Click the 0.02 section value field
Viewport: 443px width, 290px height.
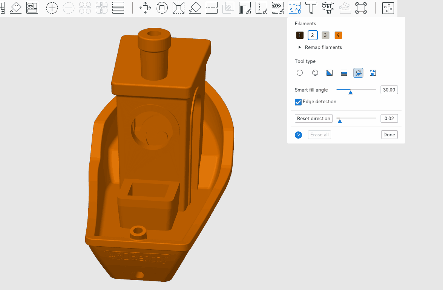pyautogui.click(x=389, y=119)
